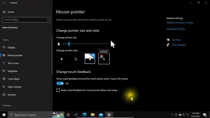Click the tablet mode tray icon
Viewport: 210px width, 118px height.
[176, 115]
